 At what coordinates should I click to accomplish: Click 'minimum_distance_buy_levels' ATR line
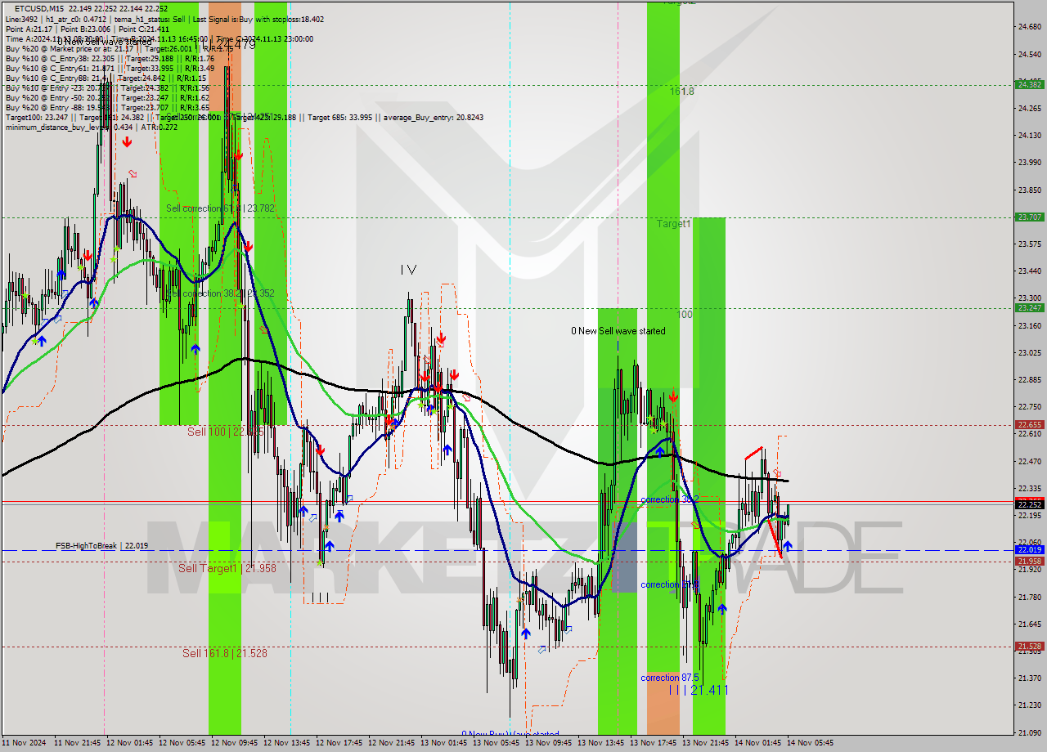tap(91, 127)
